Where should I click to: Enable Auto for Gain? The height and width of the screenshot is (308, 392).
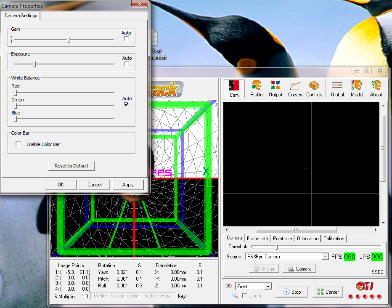(126, 39)
